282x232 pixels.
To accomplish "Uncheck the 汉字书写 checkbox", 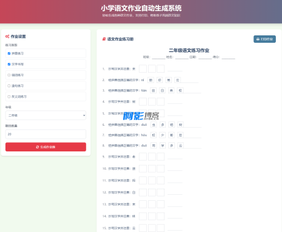I will coord(9,64).
